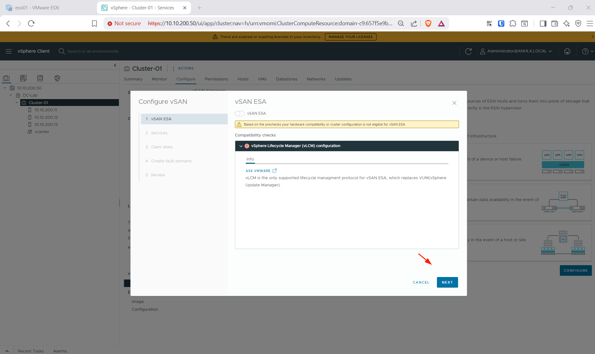This screenshot has height=354, width=595.
Task: Collapse the 10.10.200.50 vCenter tree node
Action: click(x=5, y=88)
